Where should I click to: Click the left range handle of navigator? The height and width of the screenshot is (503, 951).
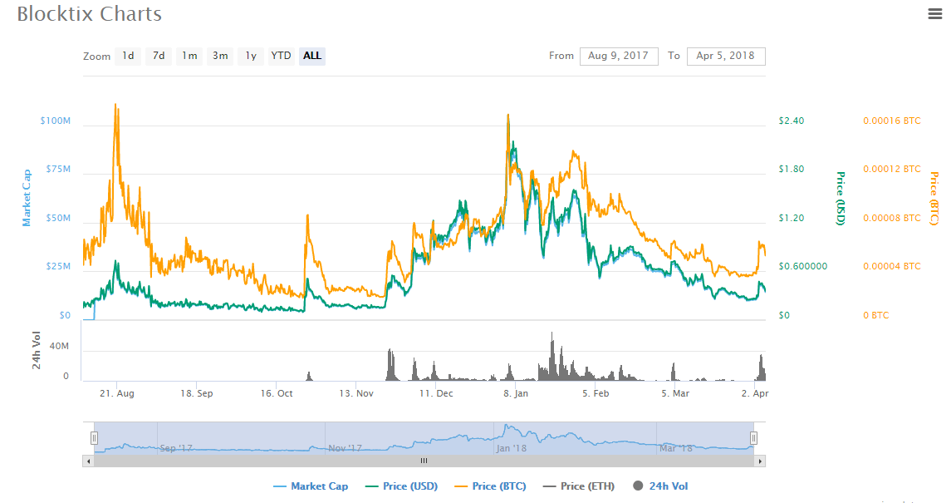pos(95,438)
